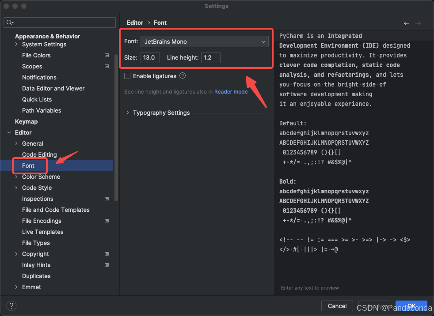
Task: Click 'Enter any text to preview' hint
Action: [310, 288]
